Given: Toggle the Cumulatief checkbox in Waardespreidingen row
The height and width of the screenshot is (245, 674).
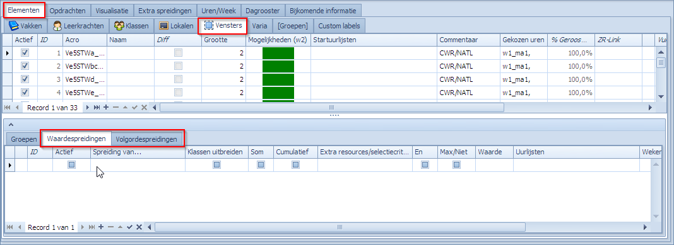Looking at the screenshot, I should (295, 165).
